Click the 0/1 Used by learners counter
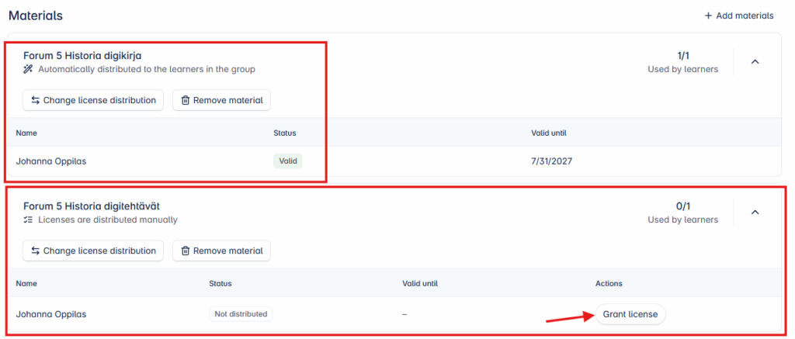The image size is (795, 339). 683,213
